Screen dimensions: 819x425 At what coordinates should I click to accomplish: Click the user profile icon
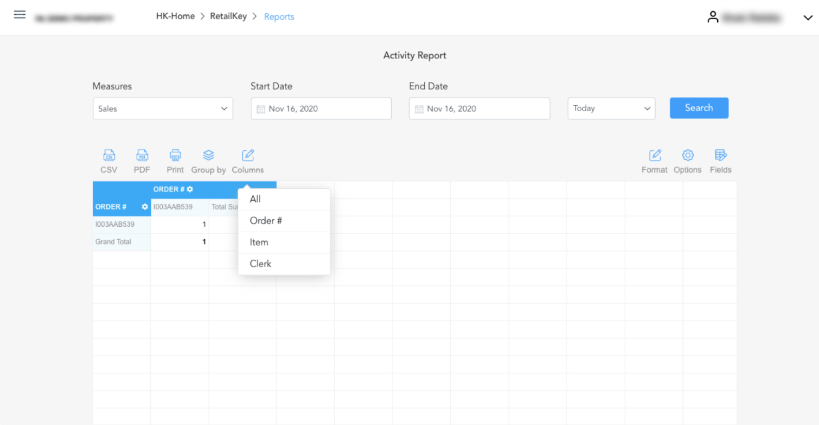(713, 17)
